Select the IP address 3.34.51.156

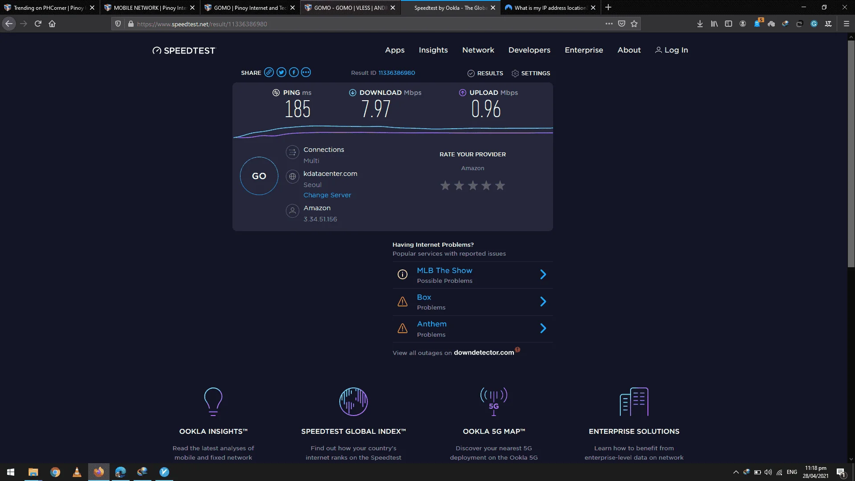pyautogui.click(x=320, y=219)
